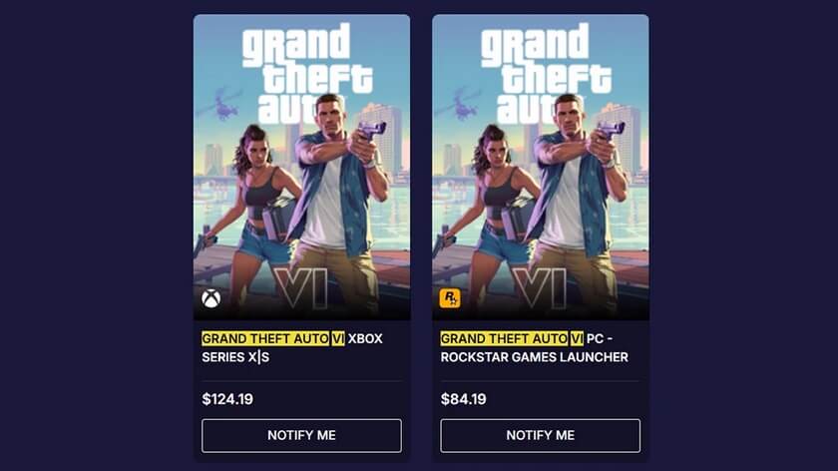The image size is (838, 471).
Task: Click Notify Me under the $124.19 price
Action: [x=301, y=436]
